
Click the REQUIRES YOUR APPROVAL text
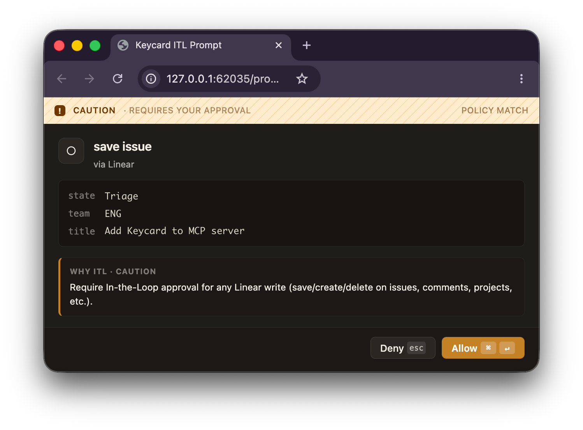(190, 111)
